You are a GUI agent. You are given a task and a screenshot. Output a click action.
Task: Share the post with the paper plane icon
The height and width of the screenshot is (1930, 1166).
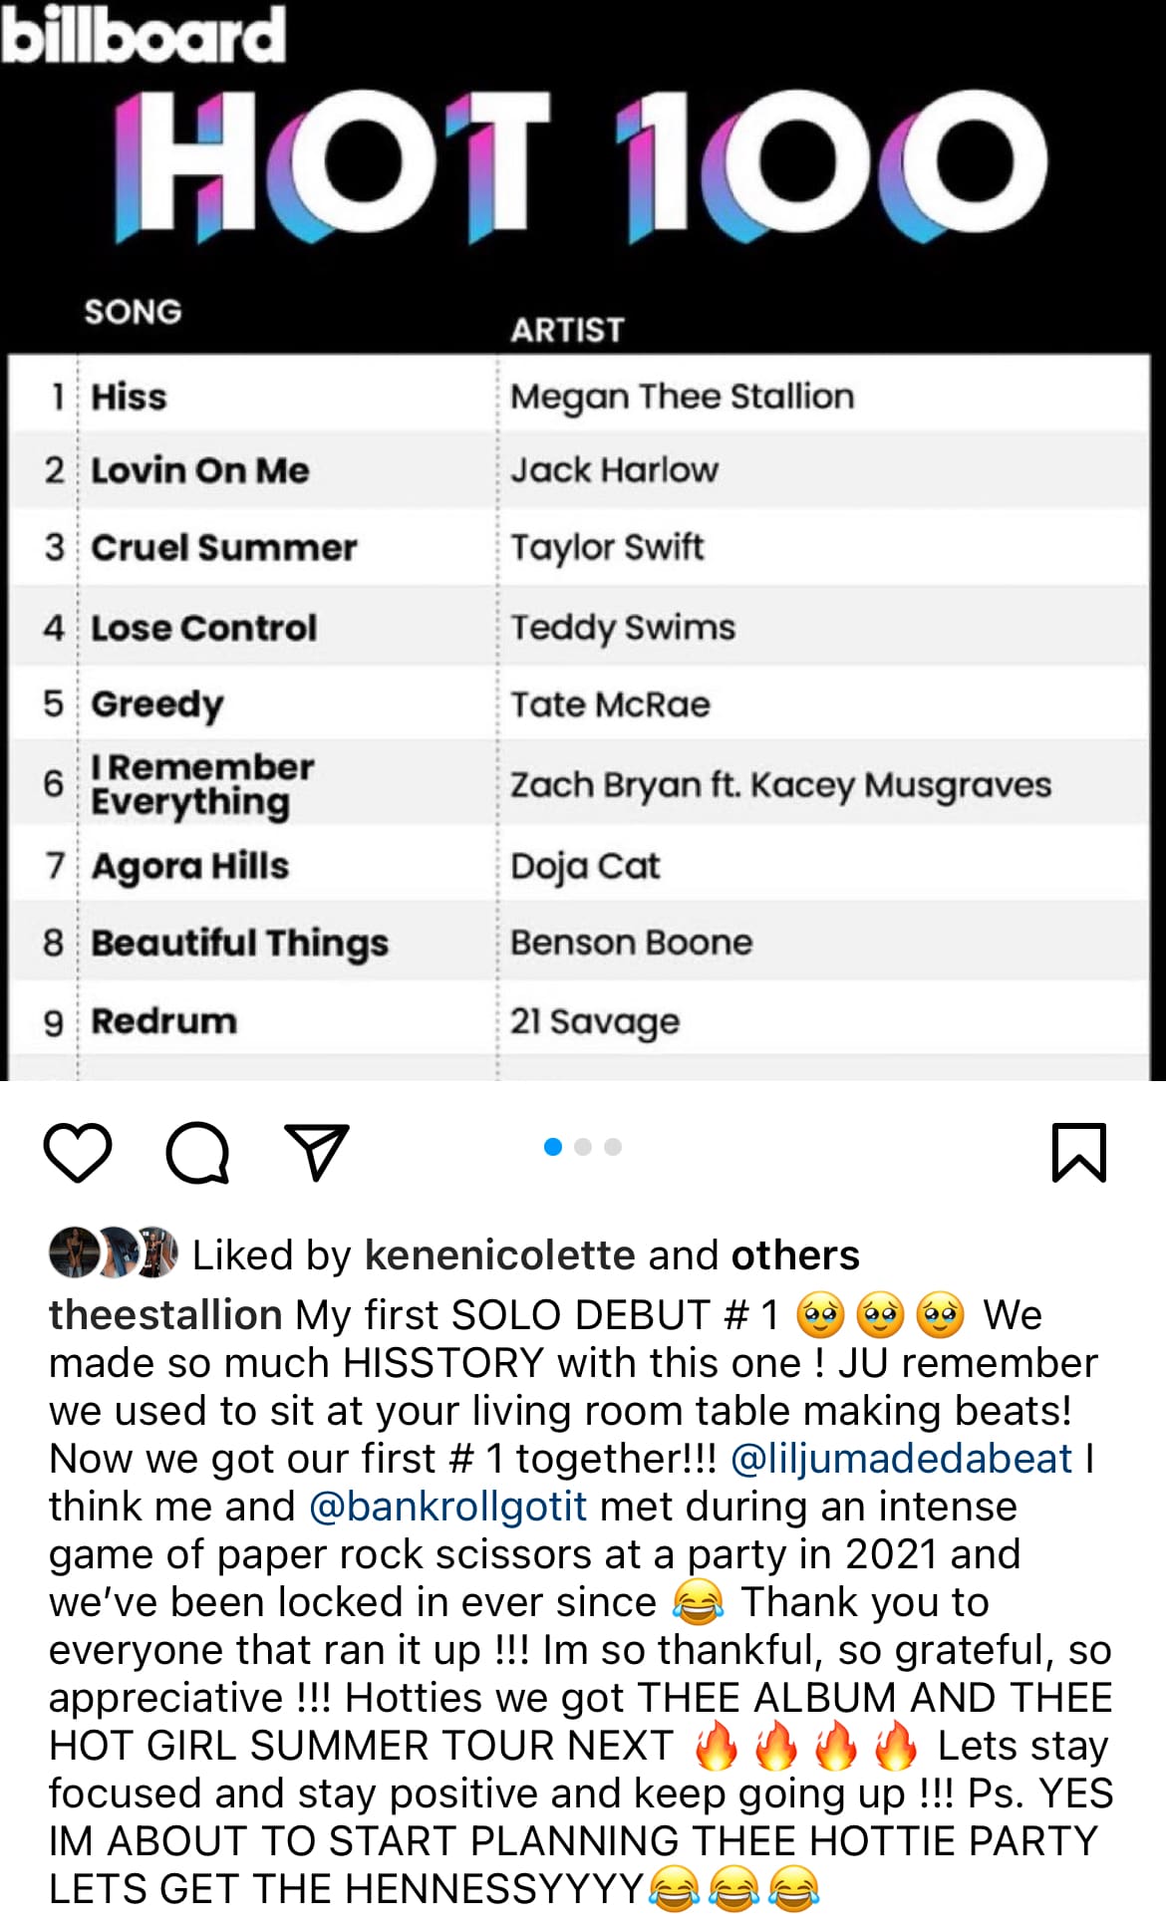(x=317, y=1153)
